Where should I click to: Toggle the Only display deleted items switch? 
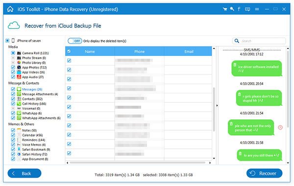[75, 41]
